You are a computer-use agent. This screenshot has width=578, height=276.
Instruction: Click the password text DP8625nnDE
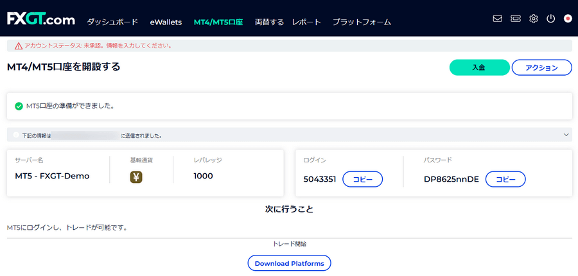click(451, 180)
